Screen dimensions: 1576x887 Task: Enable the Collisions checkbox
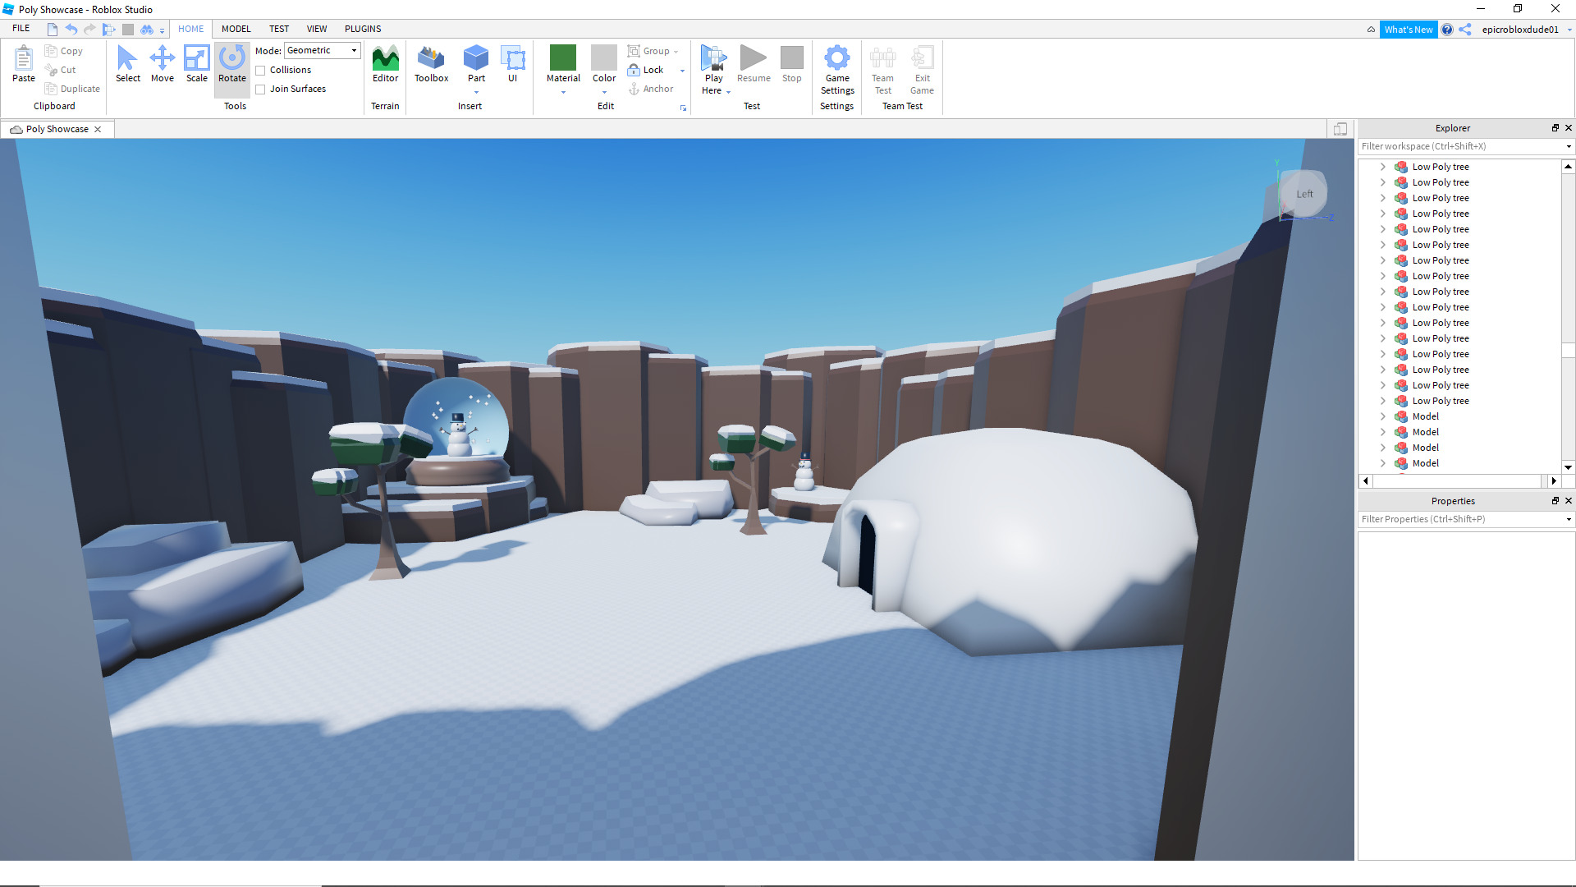click(261, 70)
